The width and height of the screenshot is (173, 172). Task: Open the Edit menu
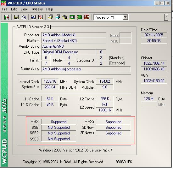(14, 9)
